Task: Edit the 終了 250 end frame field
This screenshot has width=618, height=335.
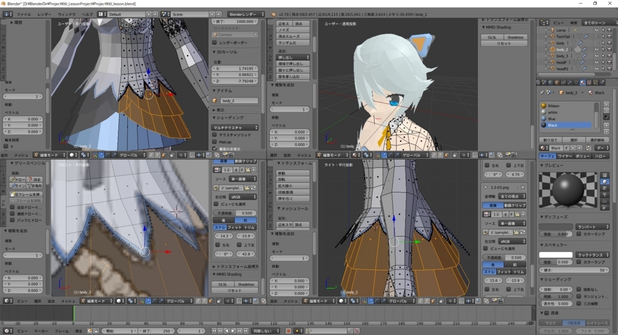Action: point(156,331)
